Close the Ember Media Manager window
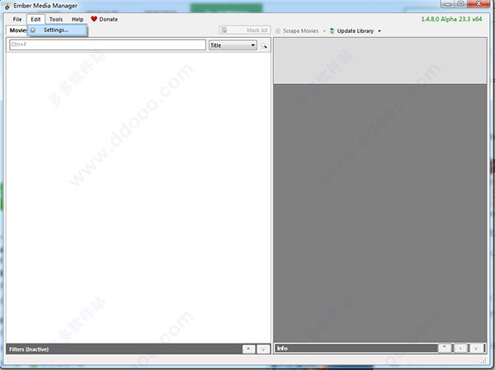This screenshot has width=495, height=370. click(478, 4)
